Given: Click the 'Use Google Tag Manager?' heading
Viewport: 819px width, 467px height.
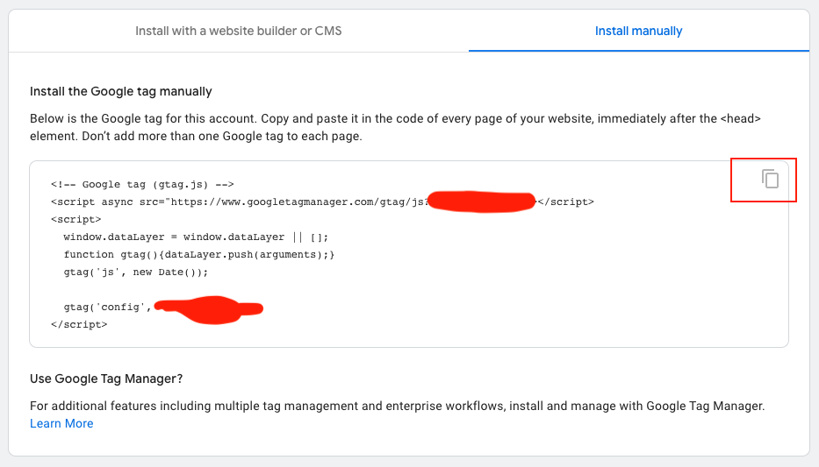Looking at the screenshot, I should coord(106,379).
